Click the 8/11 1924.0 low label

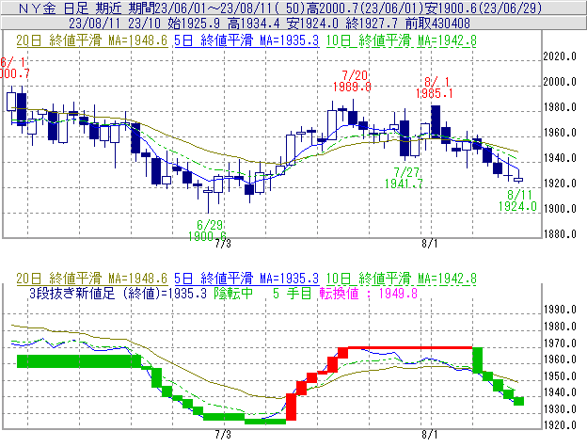point(517,200)
